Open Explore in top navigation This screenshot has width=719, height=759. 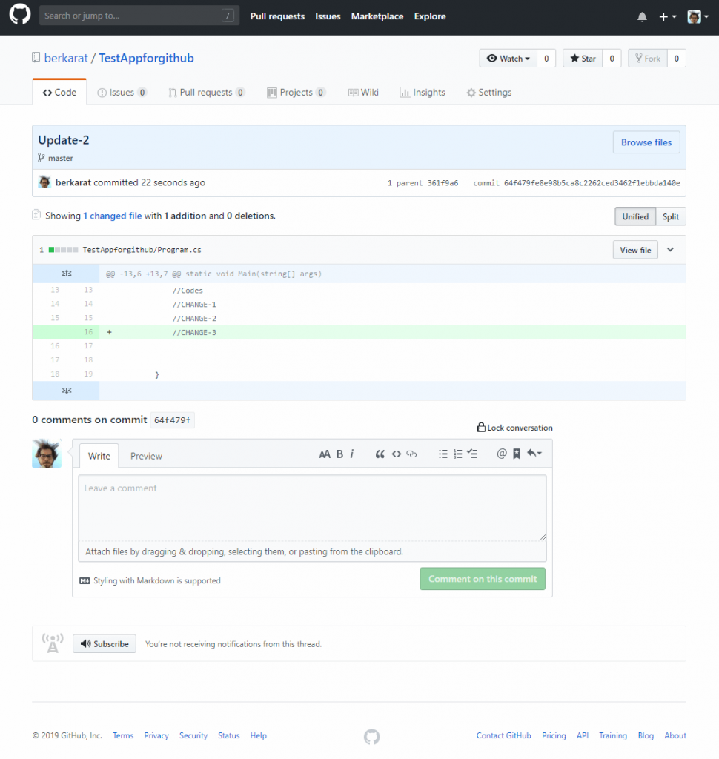(430, 16)
